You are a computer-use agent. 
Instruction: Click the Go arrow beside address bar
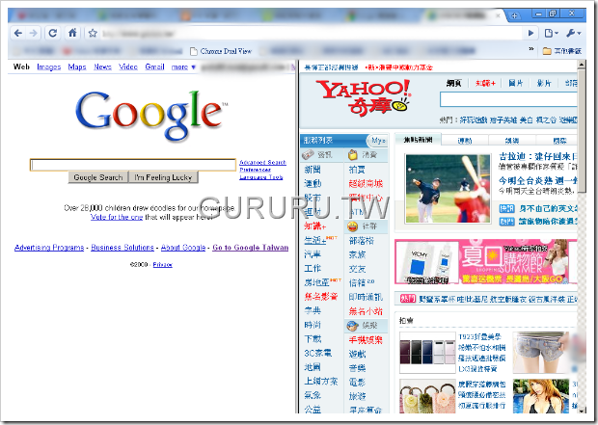pyautogui.click(x=530, y=33)
